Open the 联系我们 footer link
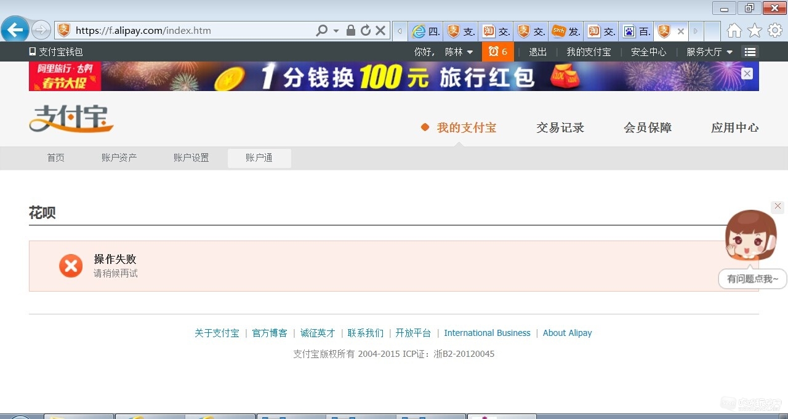 point(366,333)
